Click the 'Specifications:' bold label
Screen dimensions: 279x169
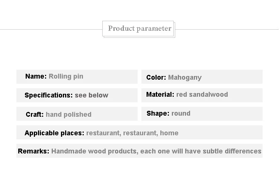click(49, 95)
